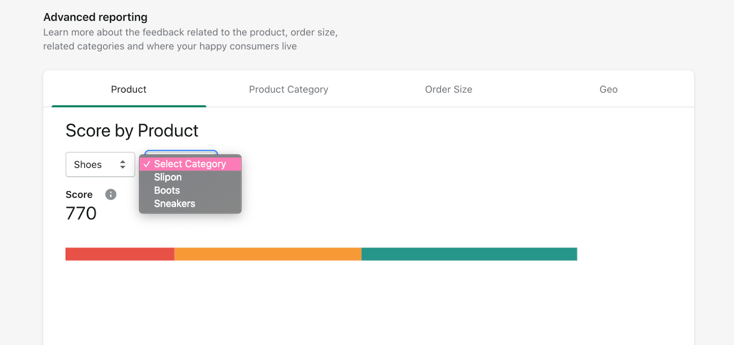Choose the Select Category option
734x345 pixels.
pyautogui.click(x=190, y=164)
